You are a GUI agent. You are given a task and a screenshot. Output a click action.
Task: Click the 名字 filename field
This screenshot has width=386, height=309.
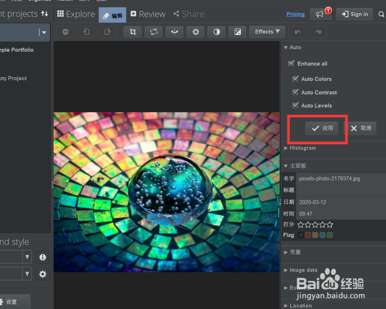pyautogui.click(x=341, y=179)
